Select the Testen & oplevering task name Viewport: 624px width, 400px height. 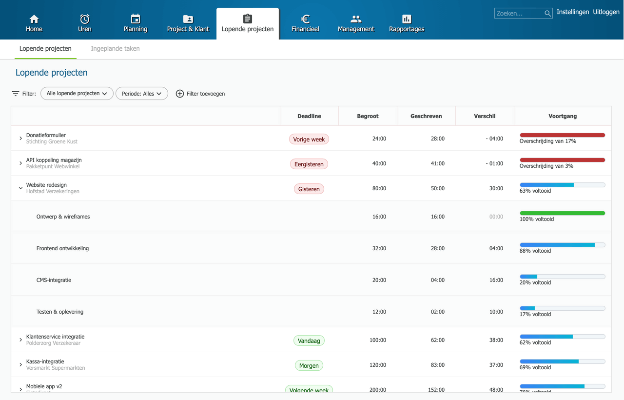tap(60, 312)
